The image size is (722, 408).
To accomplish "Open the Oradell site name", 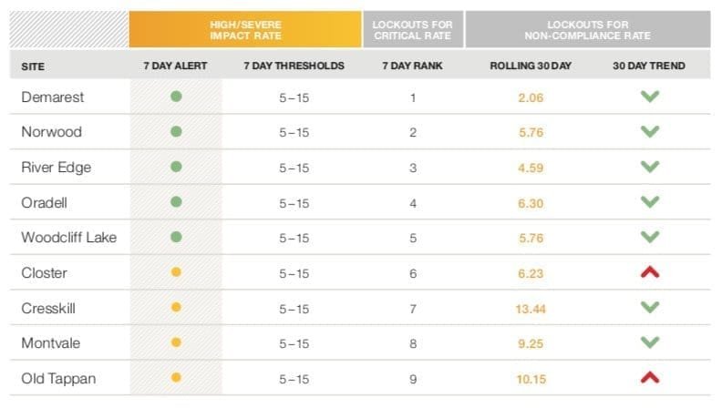I will (x=46, y=202).
